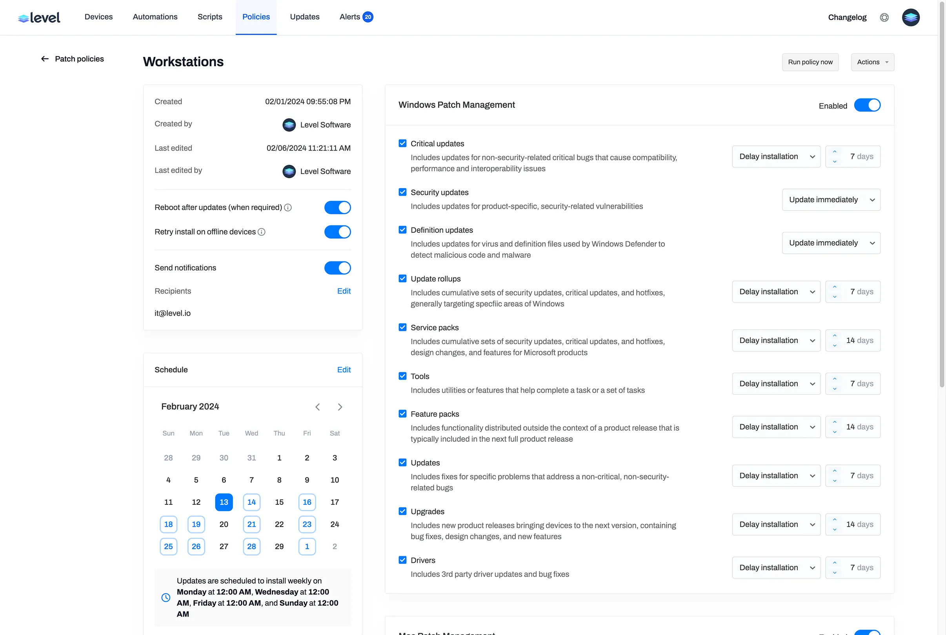Viewport: 946px width, 635px height.
Task: Open Service packs Delay installation dropdown
Action: click(x=776, y=341)
